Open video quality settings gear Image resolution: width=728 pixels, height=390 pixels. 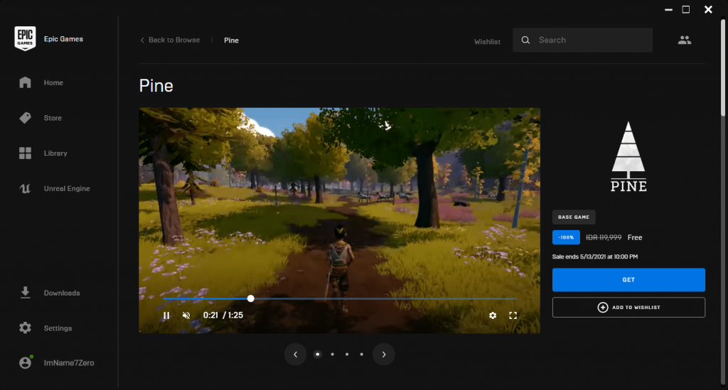point(493,315)
